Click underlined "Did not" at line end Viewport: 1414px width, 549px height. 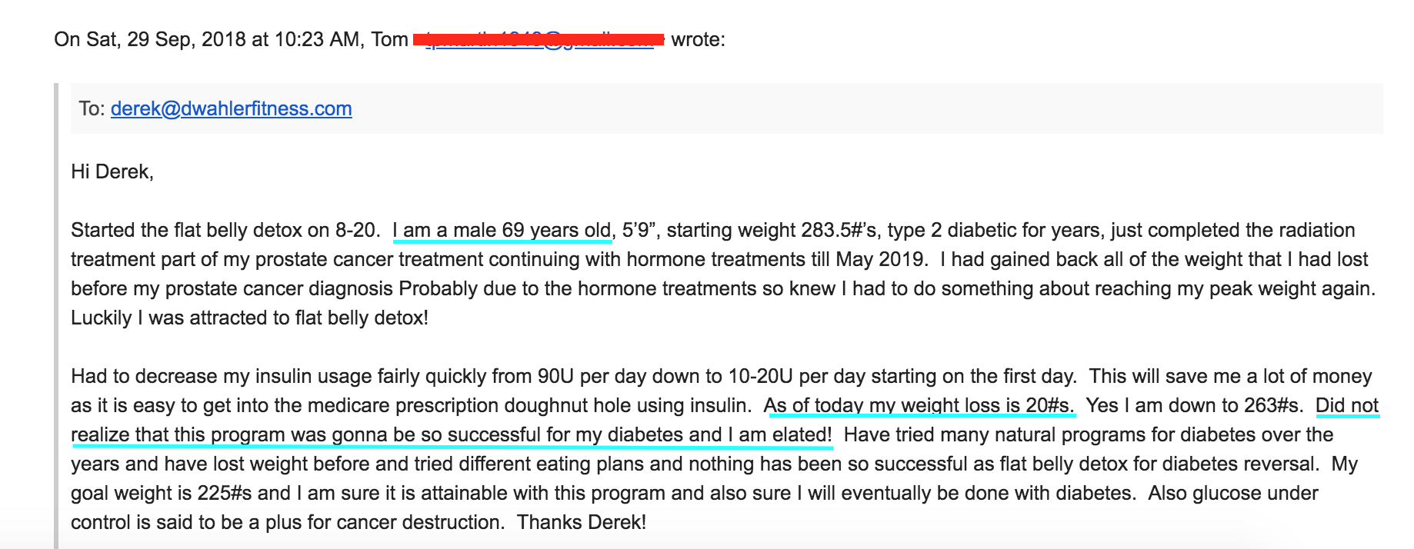pos(1347,405)
